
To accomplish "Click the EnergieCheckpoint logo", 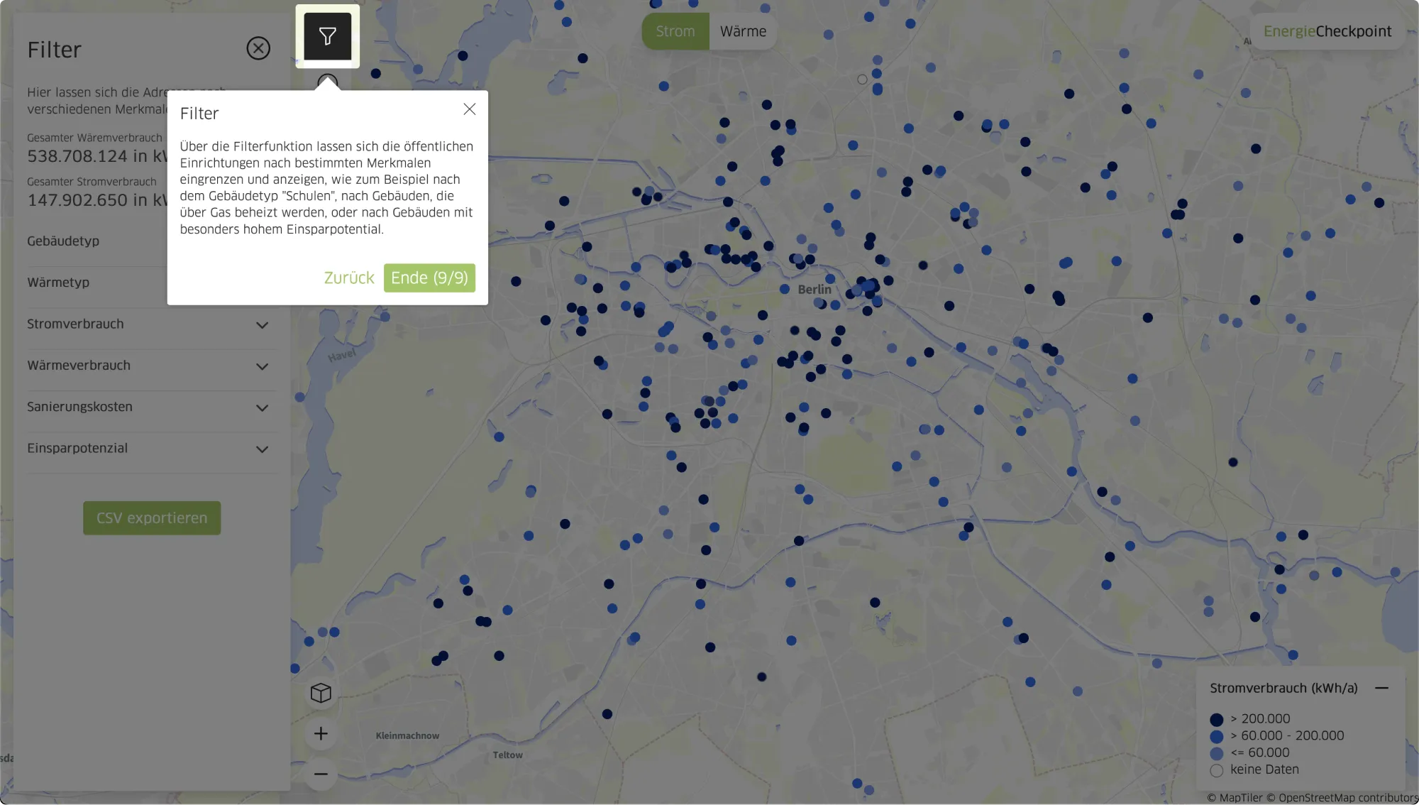I will (x=1327, y=31).
